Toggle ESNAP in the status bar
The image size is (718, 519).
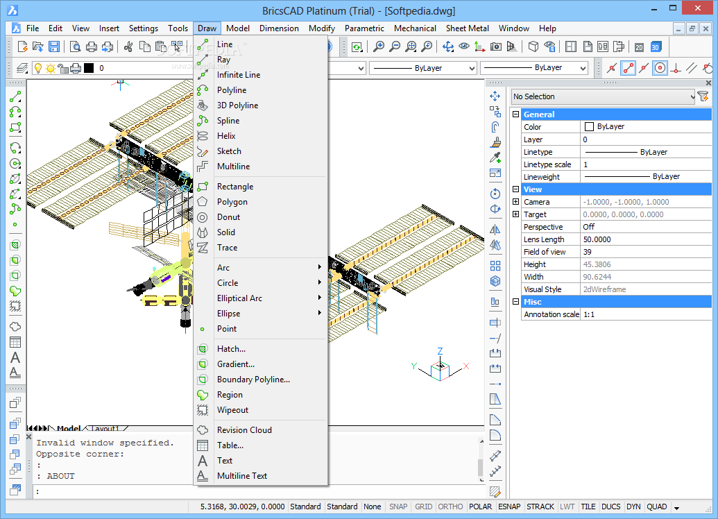pos(509,507)
